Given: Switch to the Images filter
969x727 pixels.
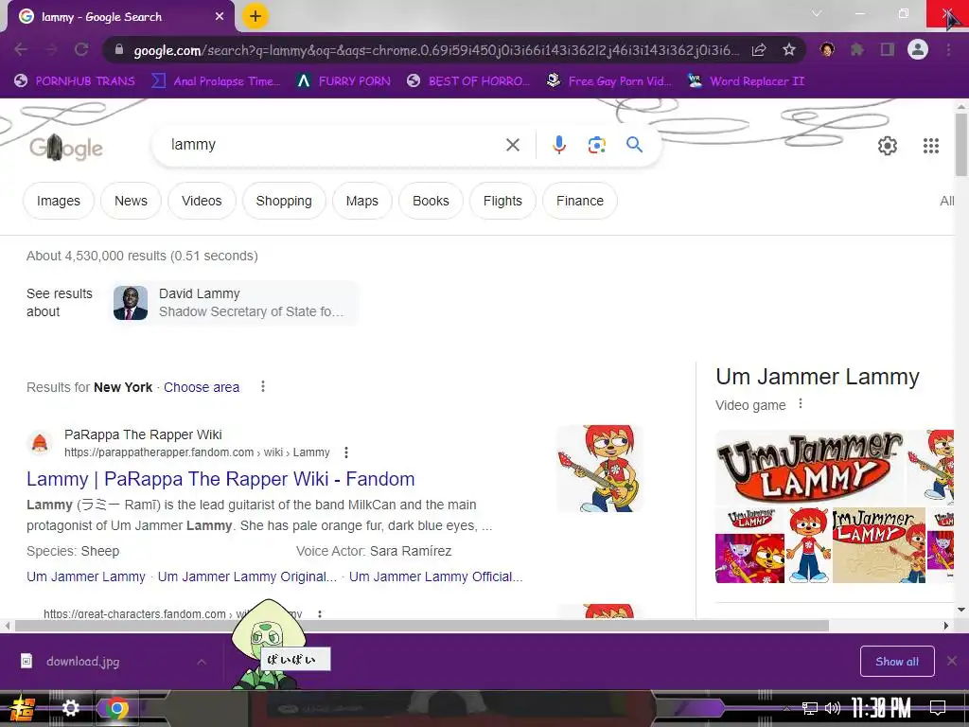Looking at the screenshot, I should [x=59, y=201].
